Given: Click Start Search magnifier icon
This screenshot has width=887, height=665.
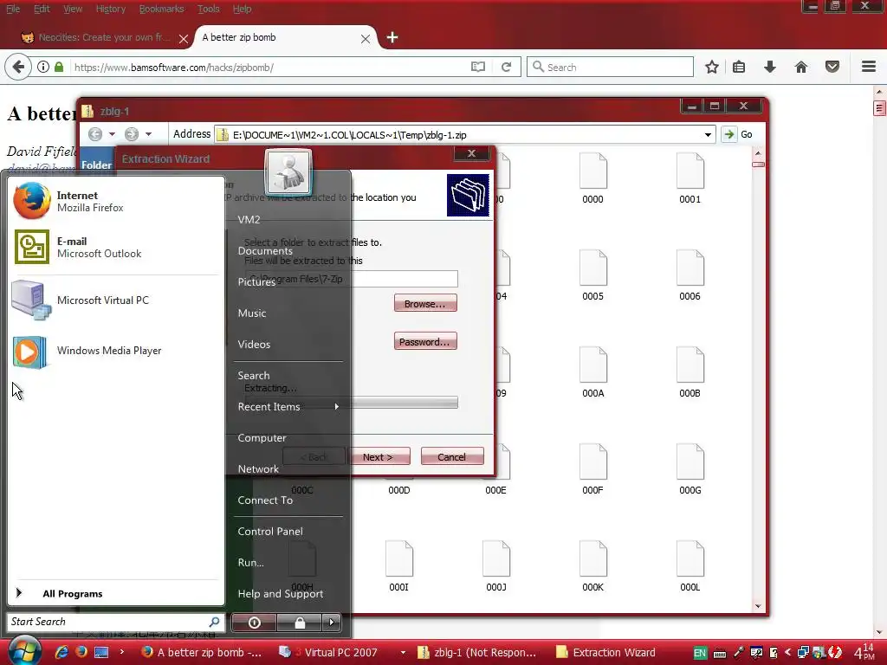Looking at the screenshot, I should pyautogui.click(x=214, y=622).
